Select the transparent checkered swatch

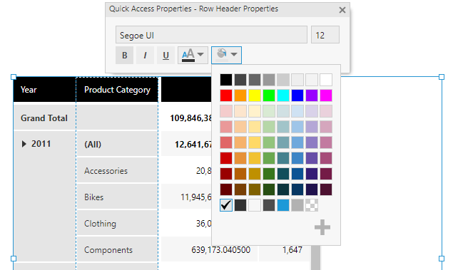[312, 205]
